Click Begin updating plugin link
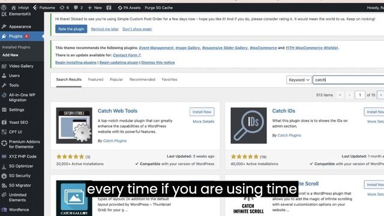This screenshot has height=216, width=384. (x=119, y=62)
